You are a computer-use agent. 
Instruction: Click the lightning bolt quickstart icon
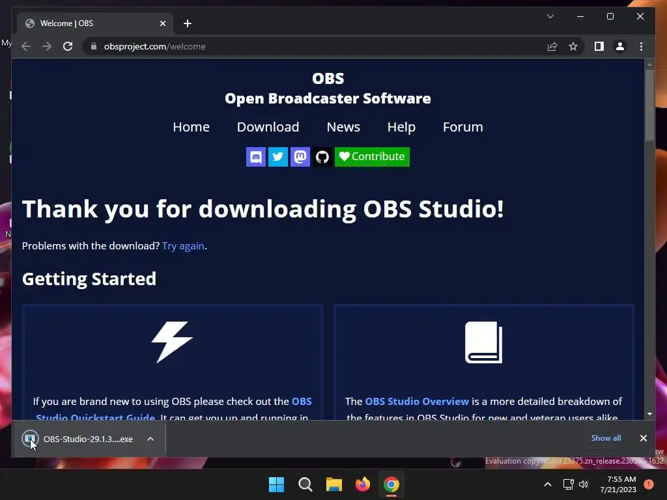click(x=172, y=342)
